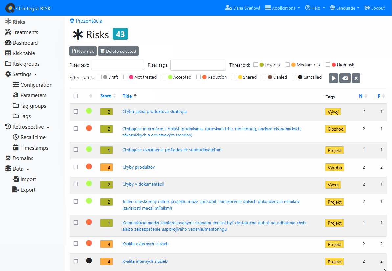Open Timestamps under Retrospective
392x271 pixels.
35,148
